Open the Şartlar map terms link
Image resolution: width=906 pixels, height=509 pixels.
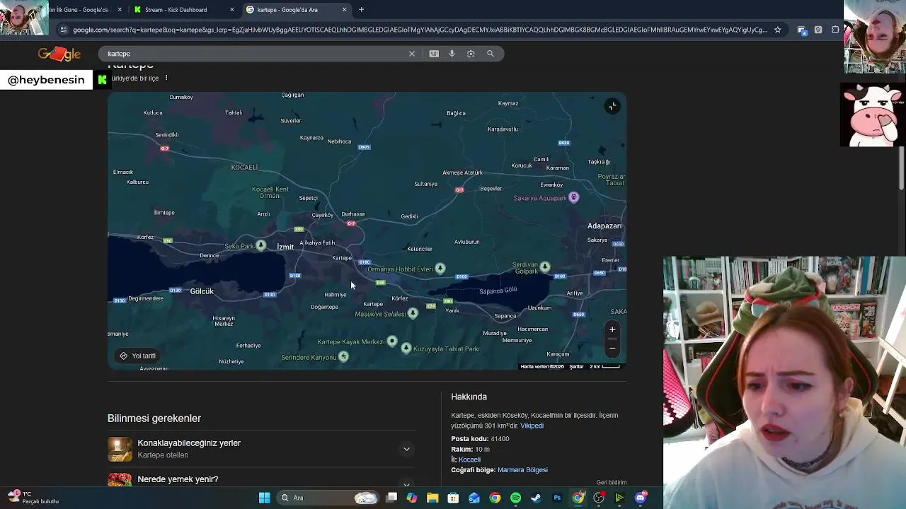click(576, 367)
